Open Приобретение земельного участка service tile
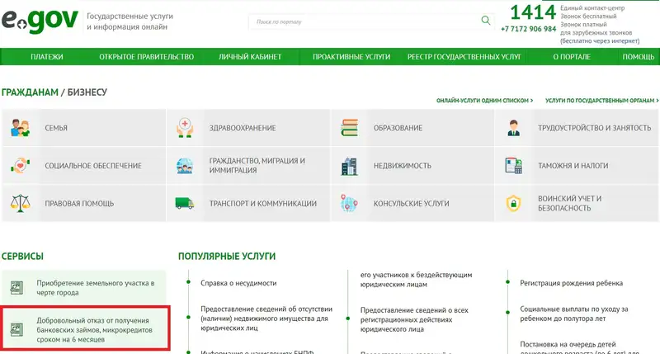Image resolution: width=660 pixels, height=354 pixels. 94,287
